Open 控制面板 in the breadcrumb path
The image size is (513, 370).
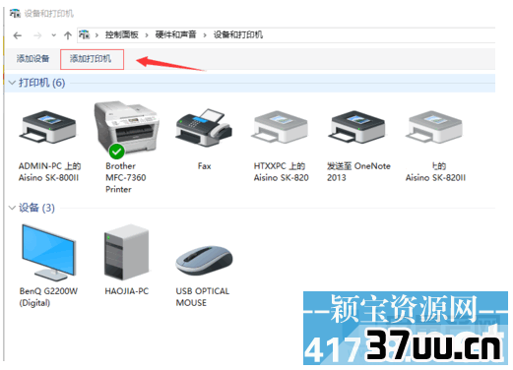point(122,34)
